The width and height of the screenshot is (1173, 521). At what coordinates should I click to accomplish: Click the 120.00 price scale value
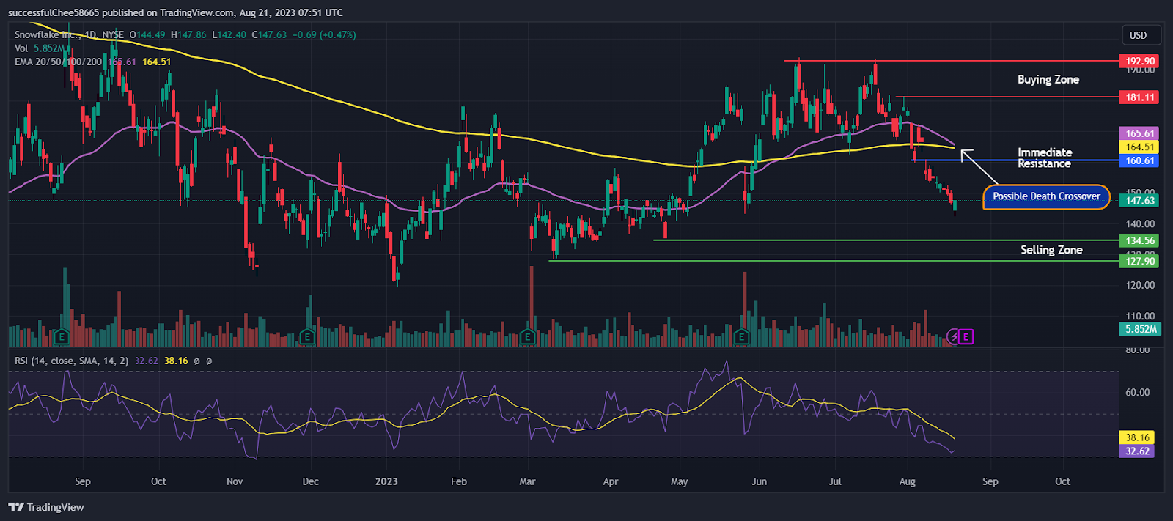(1140, 285)
